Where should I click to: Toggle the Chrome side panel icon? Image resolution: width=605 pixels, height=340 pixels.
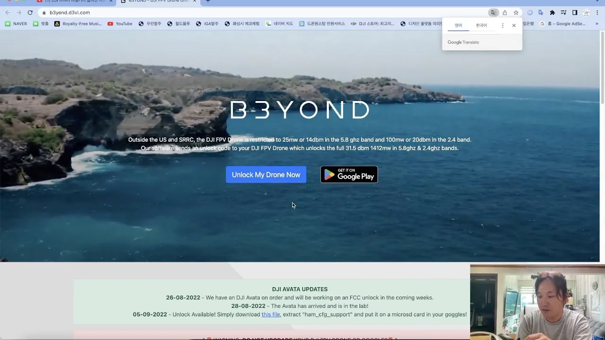click(575, 13)
